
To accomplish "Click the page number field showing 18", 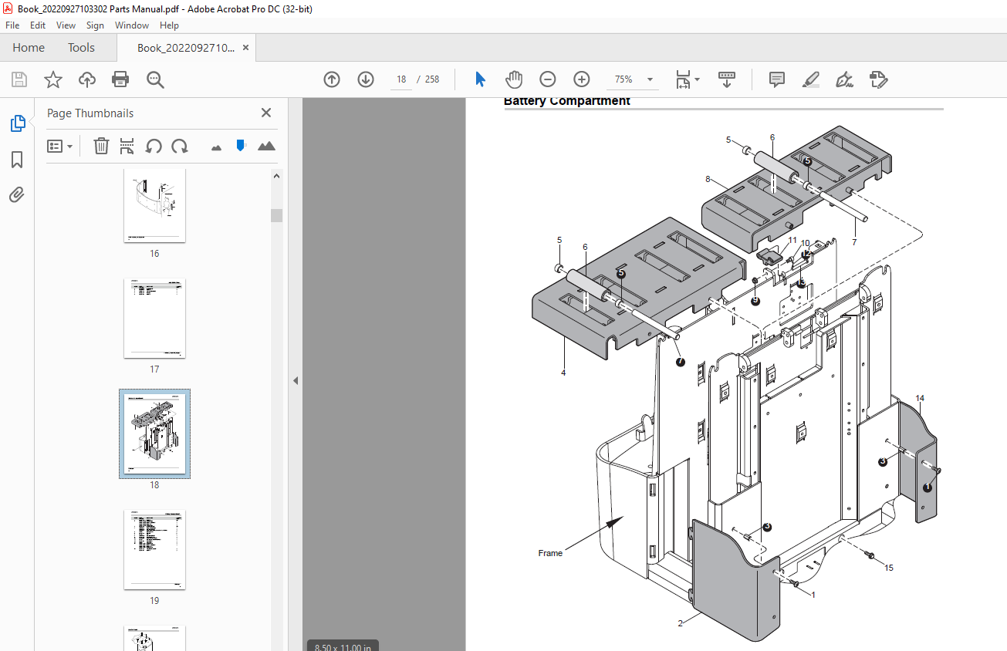I will click(401, 79).
